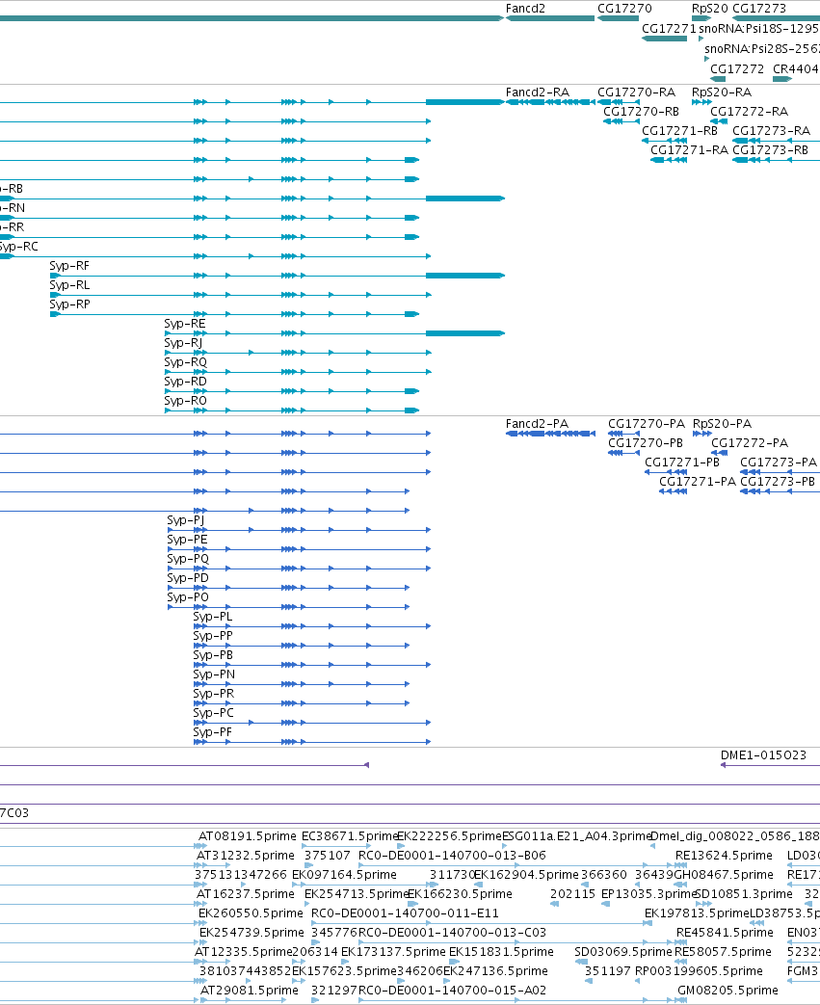Click the RpS20-PA protein label
820x1005 pixels.
(x=722, y=424)
